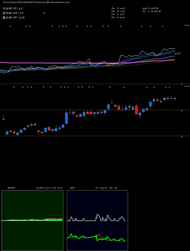The image size is (190, 251).
Task: Click inside the dark blue ADX chart panel
Action: point(97,221)
